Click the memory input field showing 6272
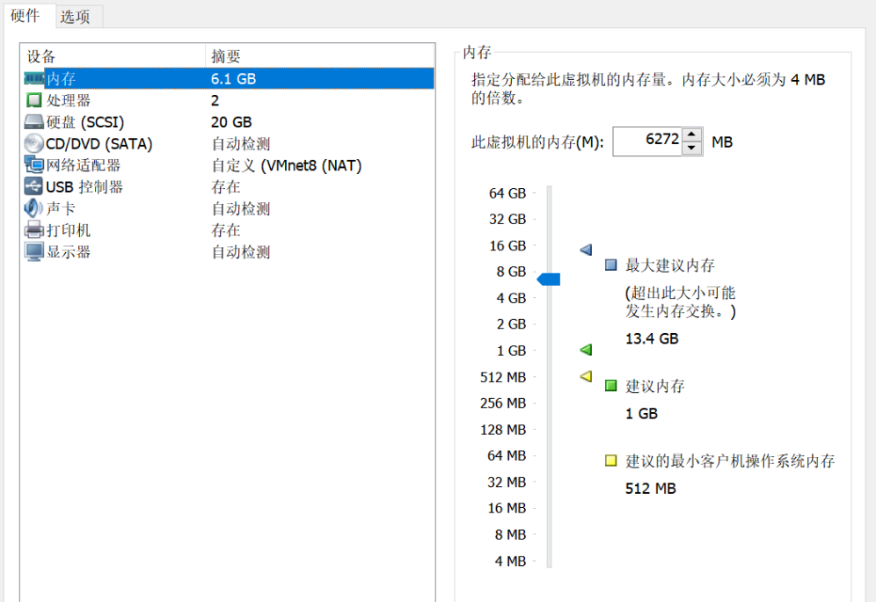 647,141
